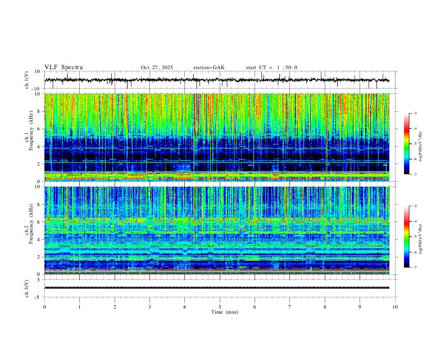445x344 pixels.
Task: Click the ch.3 flat black voltage trace
Action: pos(216,288)
